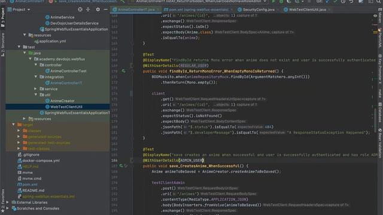Click findById_ReturnMonoError_WhenEmptyMonoIsReturned method name
The image size is (383, 215).
coord(222,71)
